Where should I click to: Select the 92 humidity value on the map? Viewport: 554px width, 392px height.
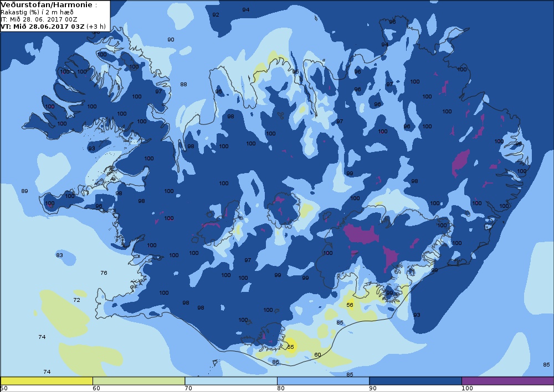point(216,15)
